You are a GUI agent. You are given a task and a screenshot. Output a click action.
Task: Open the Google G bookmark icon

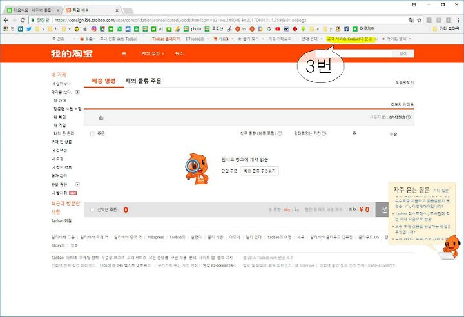[x=269, y=29]
